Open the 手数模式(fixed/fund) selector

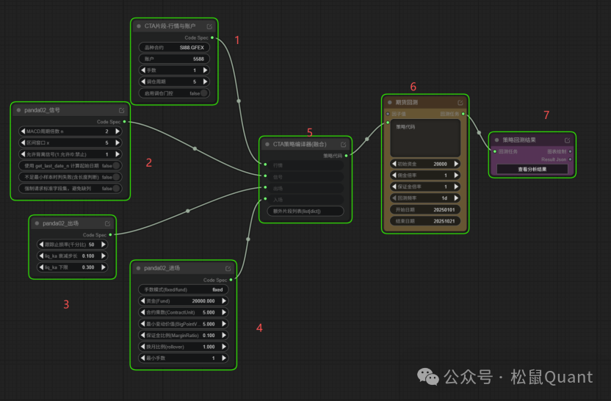(183, 289)
